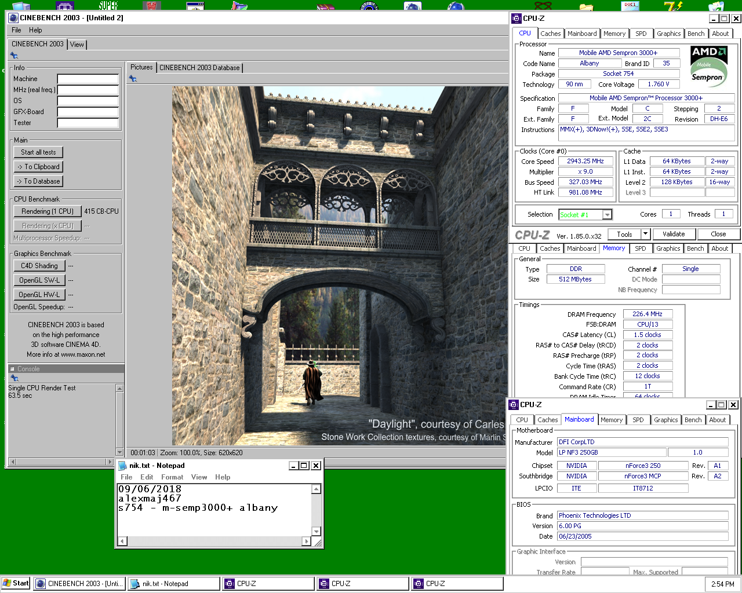Open Graphics tab in the memory-timings CPU-Z window

coord(668,248)
